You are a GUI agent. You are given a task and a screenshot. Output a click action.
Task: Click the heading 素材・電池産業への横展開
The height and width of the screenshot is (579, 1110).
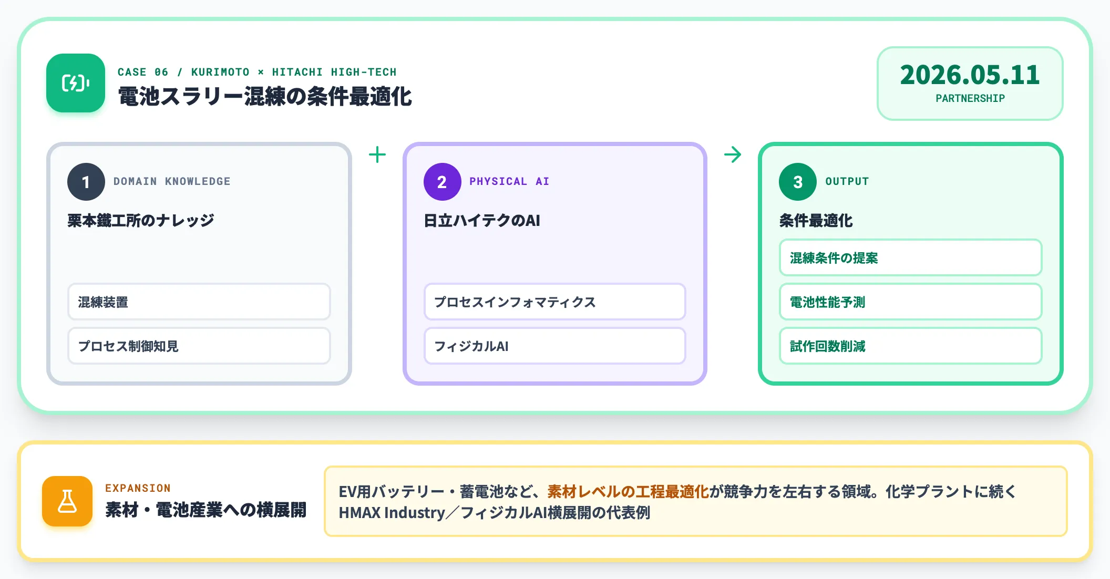pyautogui.click(x=205, y=510)
